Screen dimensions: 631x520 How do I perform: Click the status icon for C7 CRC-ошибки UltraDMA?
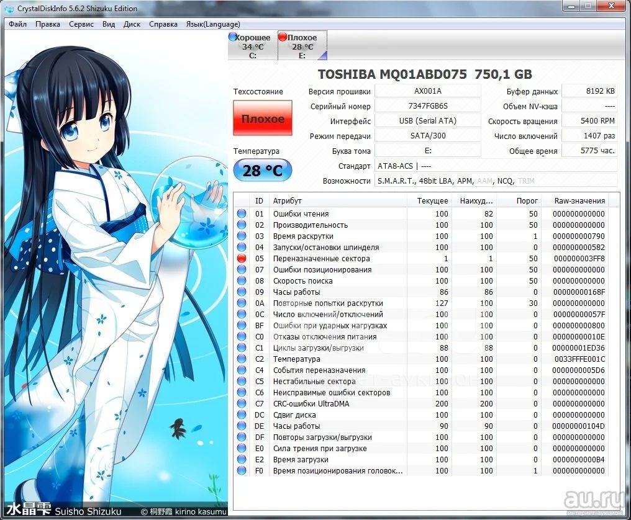click(x=242, y=403)
